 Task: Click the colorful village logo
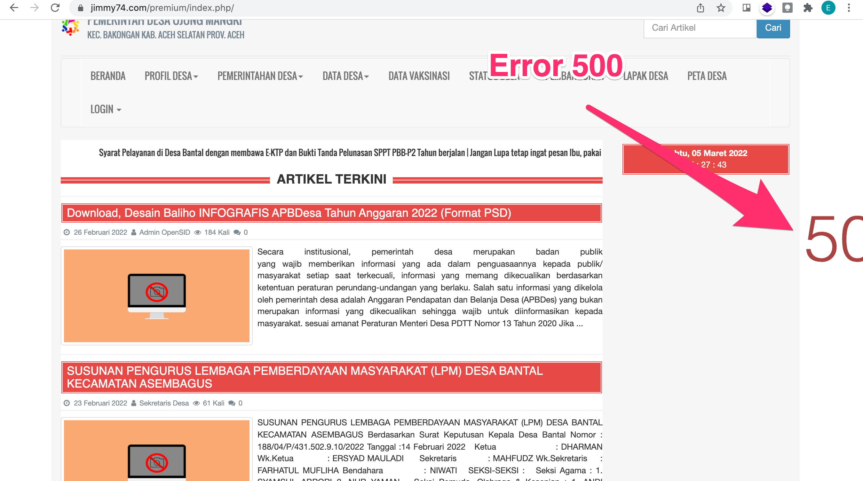(x=70, y=28)
